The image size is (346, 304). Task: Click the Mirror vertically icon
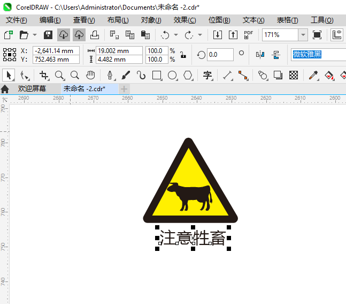click(276, 55)
